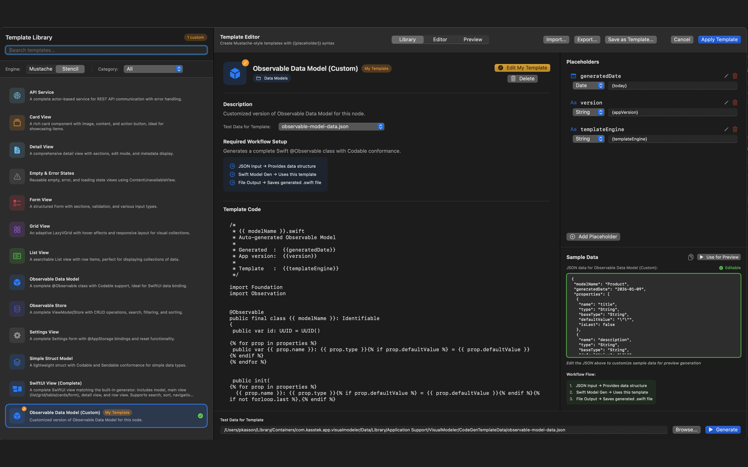Click the copy icon beside Use for Preview
The image size is (748, 467).
691,257
